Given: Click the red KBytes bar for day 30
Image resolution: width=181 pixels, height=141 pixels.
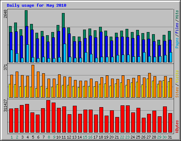Looking at the screenshot, I should [165, 119].
